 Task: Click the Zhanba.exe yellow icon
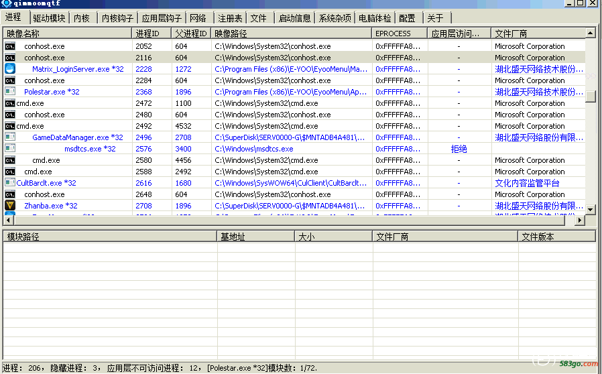pos(10,205)
